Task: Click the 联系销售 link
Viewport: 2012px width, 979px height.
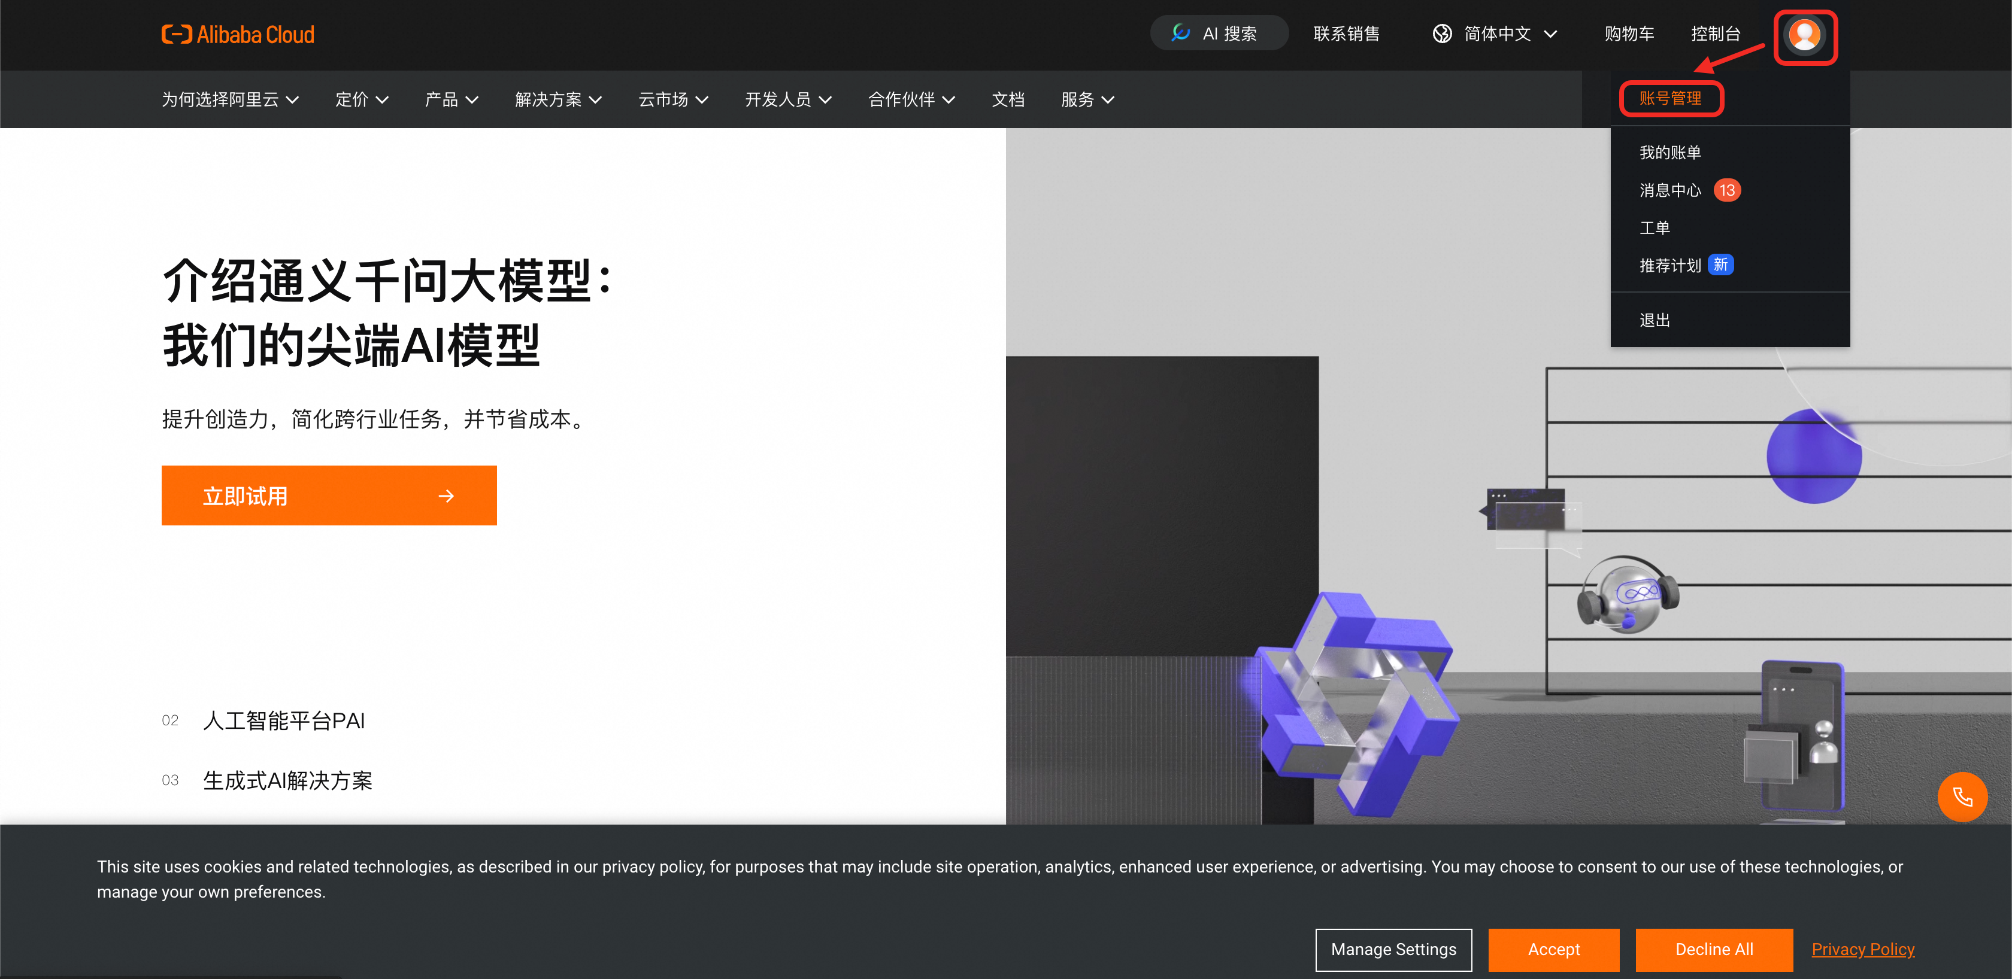Action: pos(1346,34)
